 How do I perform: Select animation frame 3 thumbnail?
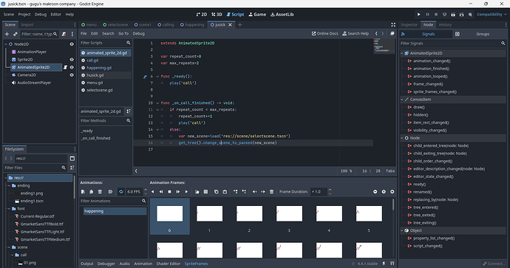pyautogui.click(x=289, y=216)
